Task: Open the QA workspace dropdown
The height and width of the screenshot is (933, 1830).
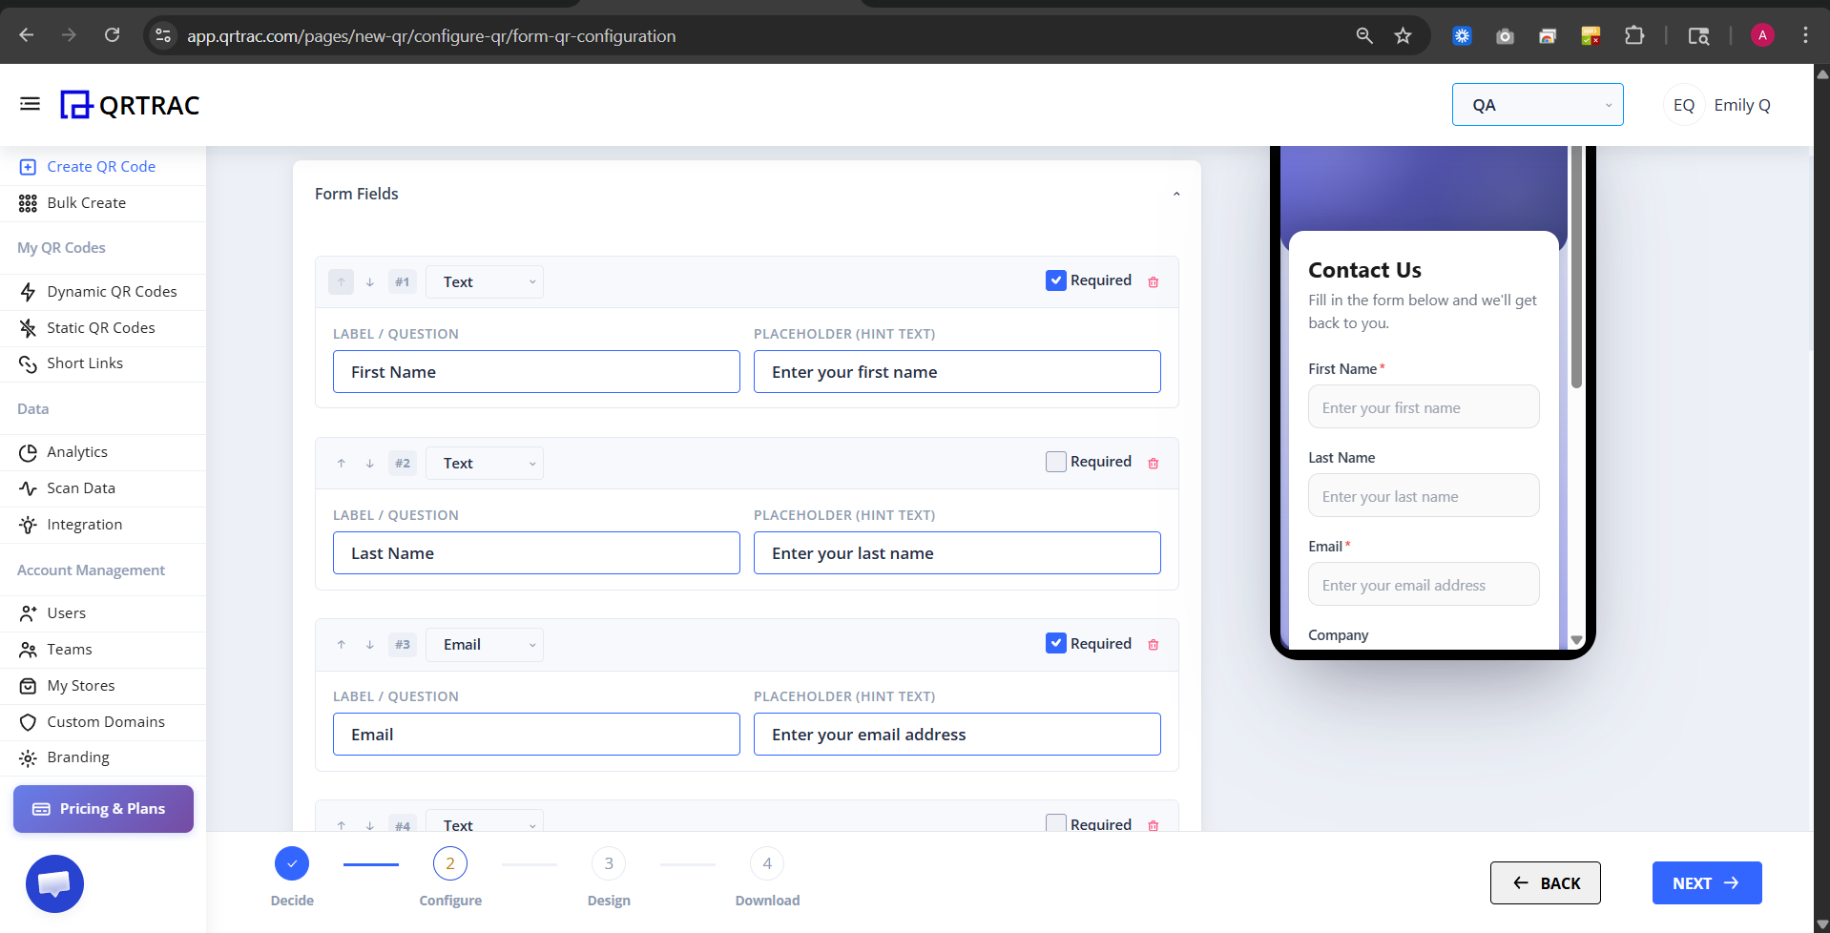Action: point(1536,104)
